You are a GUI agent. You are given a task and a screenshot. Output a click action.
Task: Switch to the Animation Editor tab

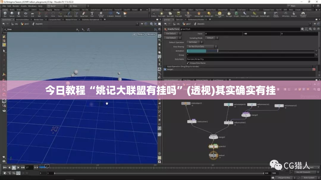click(23, 20)
